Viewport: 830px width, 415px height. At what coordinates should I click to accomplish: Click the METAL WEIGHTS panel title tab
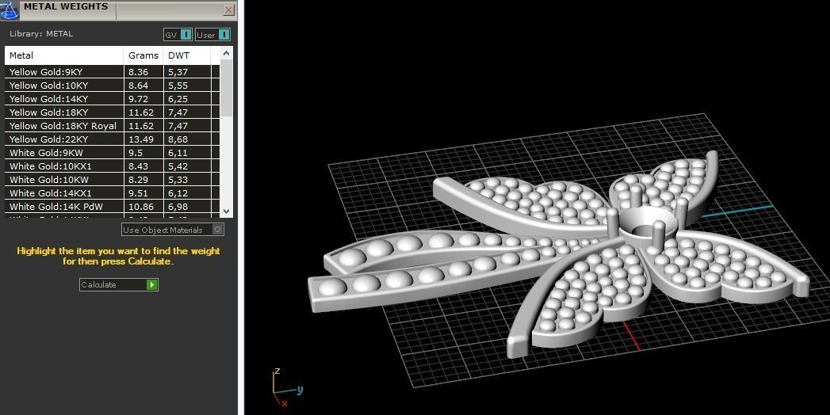(x=66, y=7)
